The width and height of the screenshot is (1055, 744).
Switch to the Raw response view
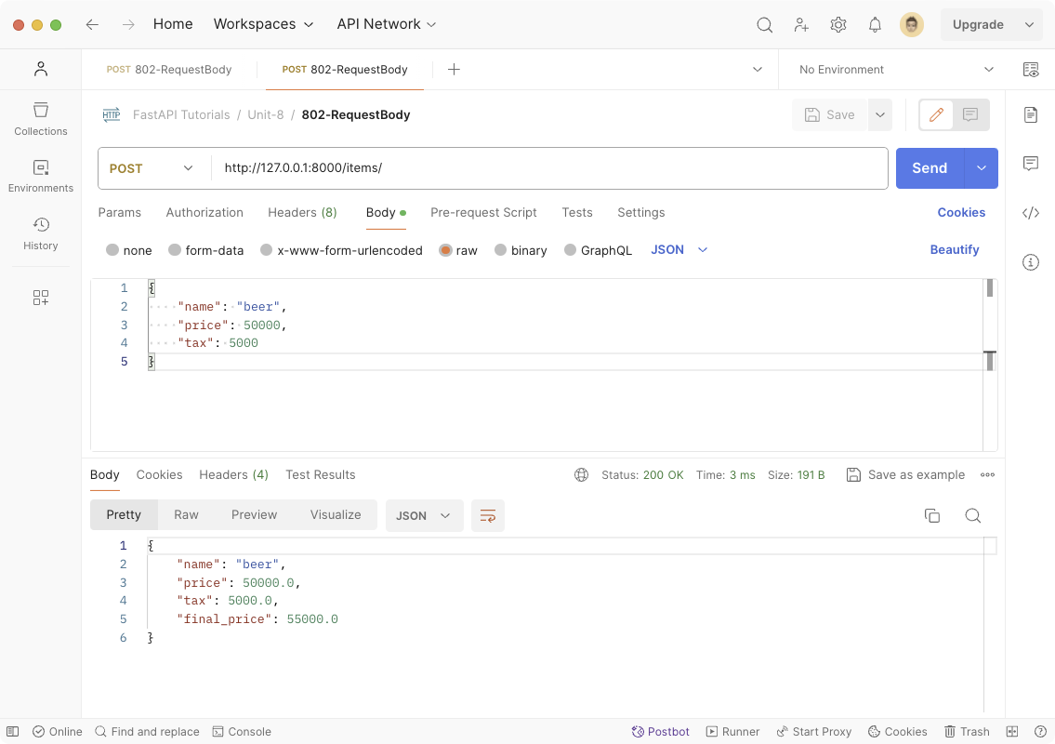[x=186, y=514]
